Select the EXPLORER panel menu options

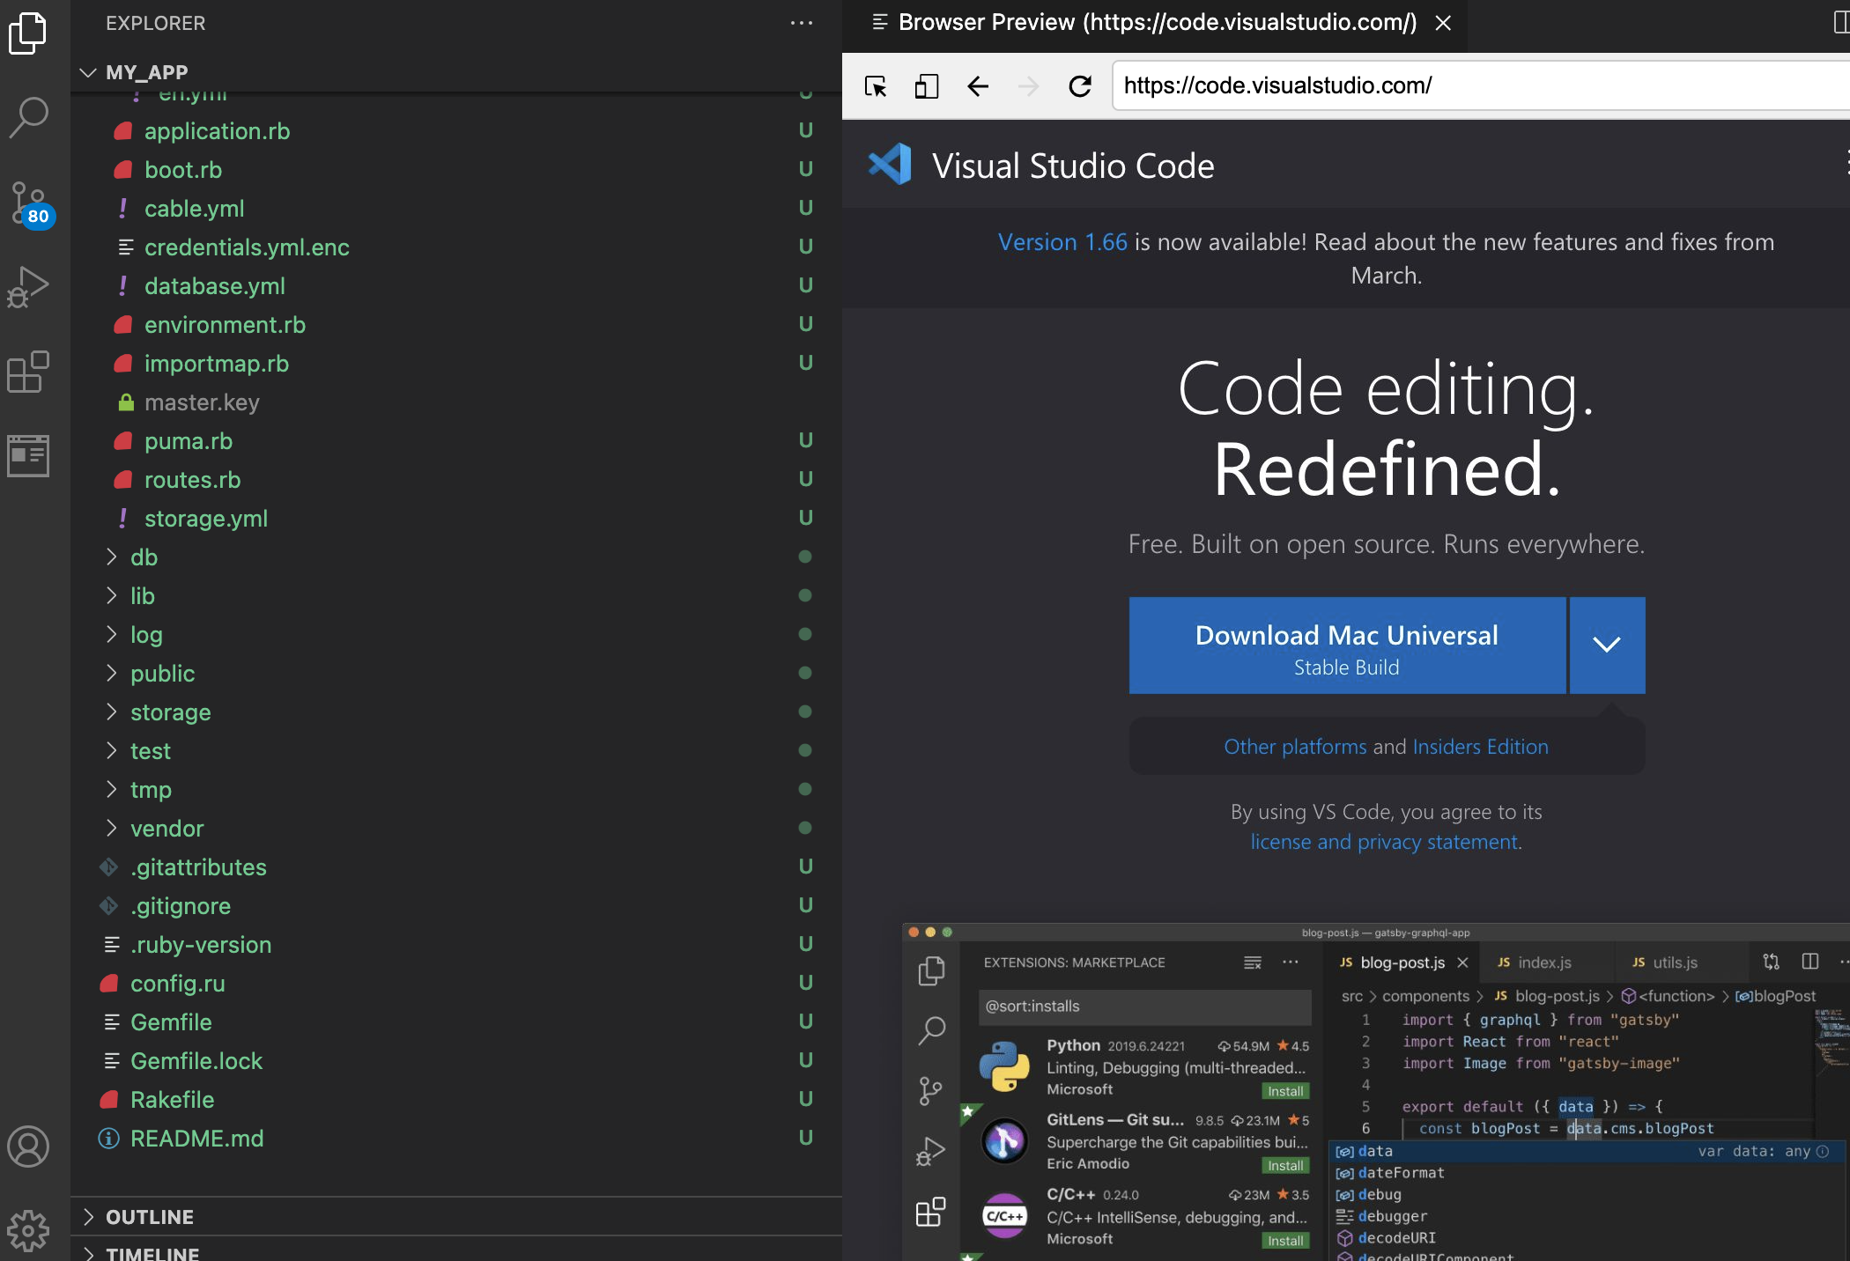[802, 23]
